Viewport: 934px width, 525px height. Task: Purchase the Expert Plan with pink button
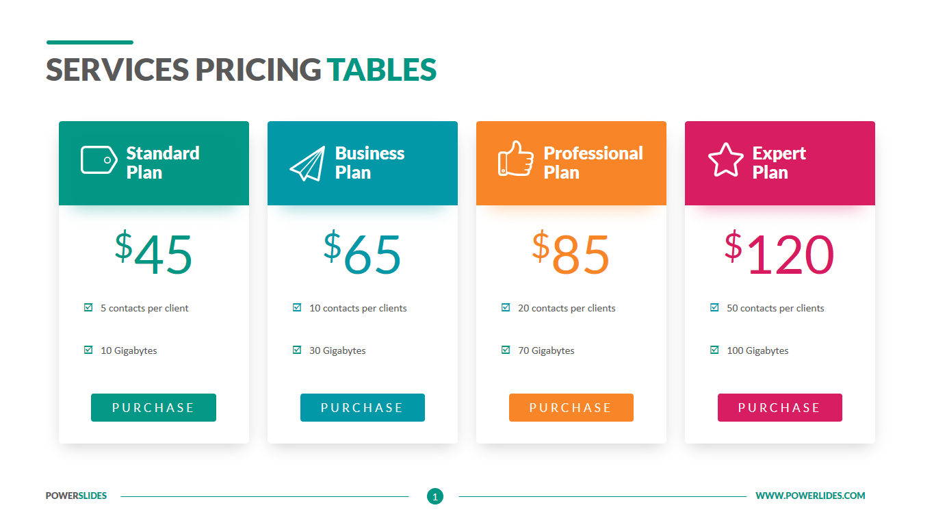780,407
